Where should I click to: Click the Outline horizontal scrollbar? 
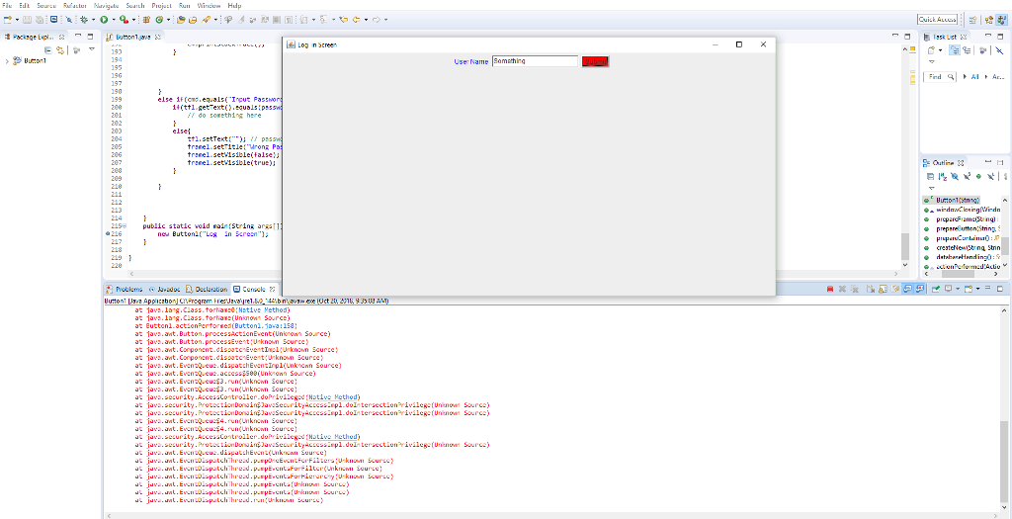point(958,275)
